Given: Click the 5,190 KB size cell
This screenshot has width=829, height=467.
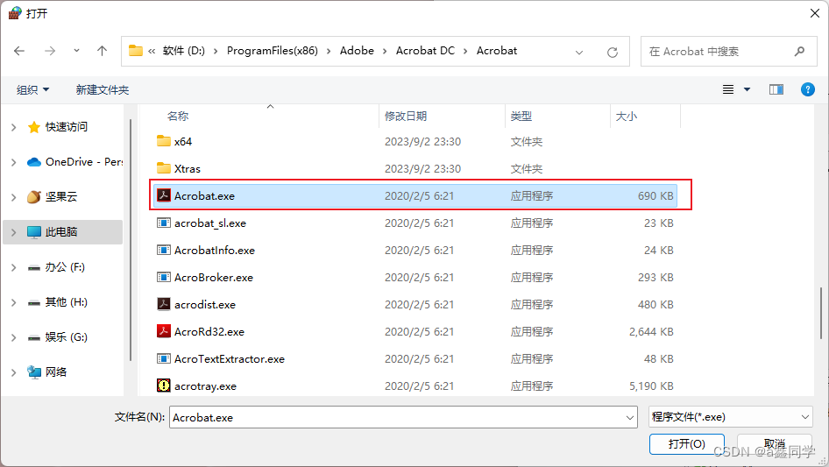Looking at the screenshot, I should (x=651, y=386).
